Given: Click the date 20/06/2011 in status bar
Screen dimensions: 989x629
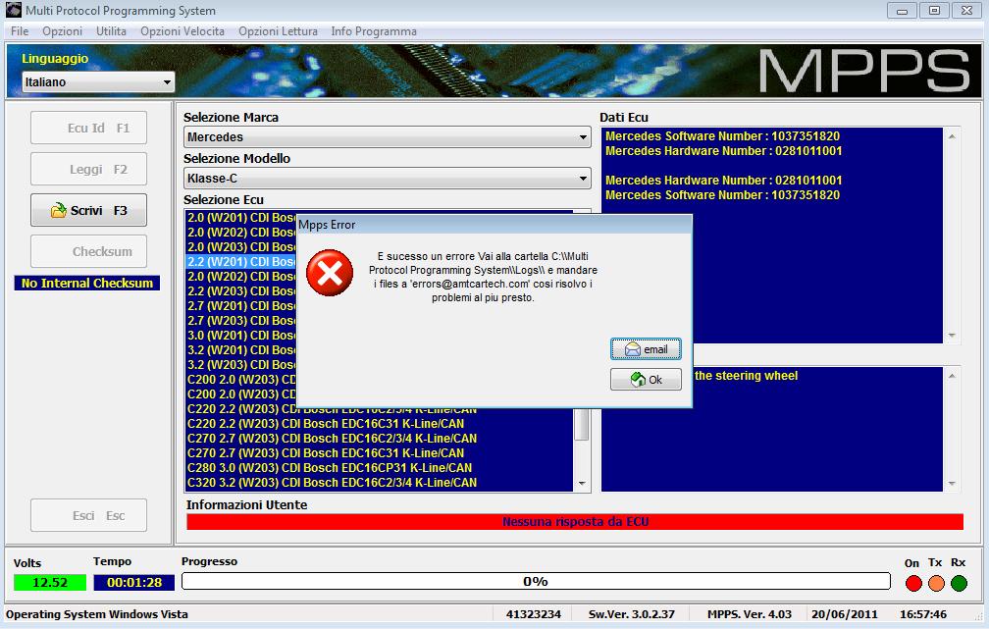Looking at the screenshot, I should pyautogui.click(x=845, y=614).
